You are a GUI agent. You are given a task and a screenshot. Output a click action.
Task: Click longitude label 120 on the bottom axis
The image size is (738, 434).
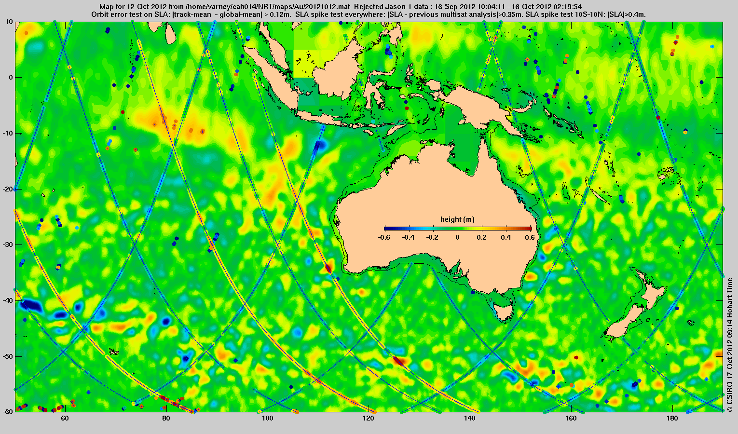coord(369,419)
